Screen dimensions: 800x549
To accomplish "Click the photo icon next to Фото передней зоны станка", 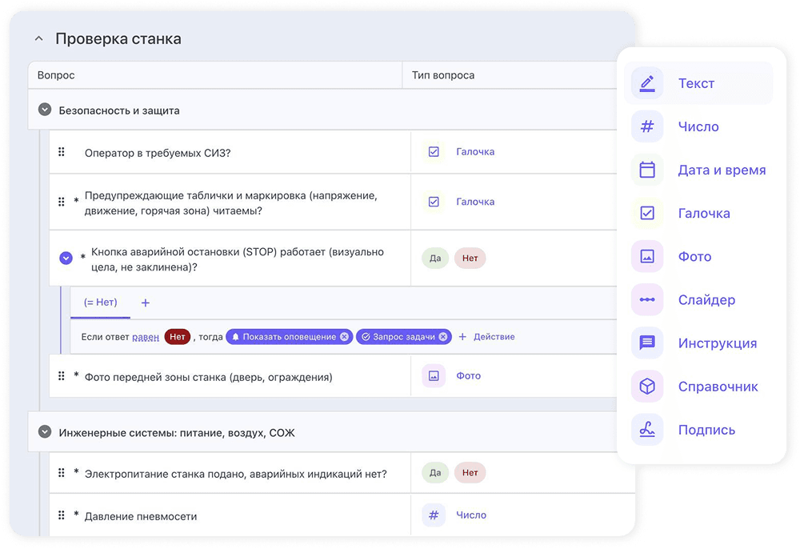I will coord(434,375).
